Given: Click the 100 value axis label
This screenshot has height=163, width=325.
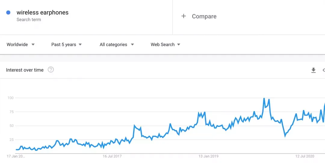Looking at the screenshot, I should (x=11, y=98).
